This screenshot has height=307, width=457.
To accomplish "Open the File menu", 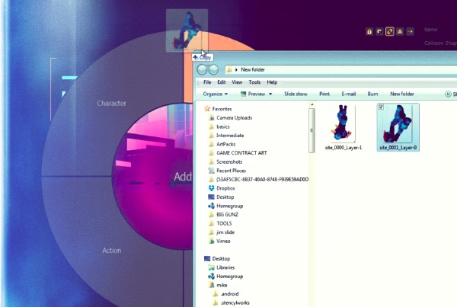I will tap(207, 82).
